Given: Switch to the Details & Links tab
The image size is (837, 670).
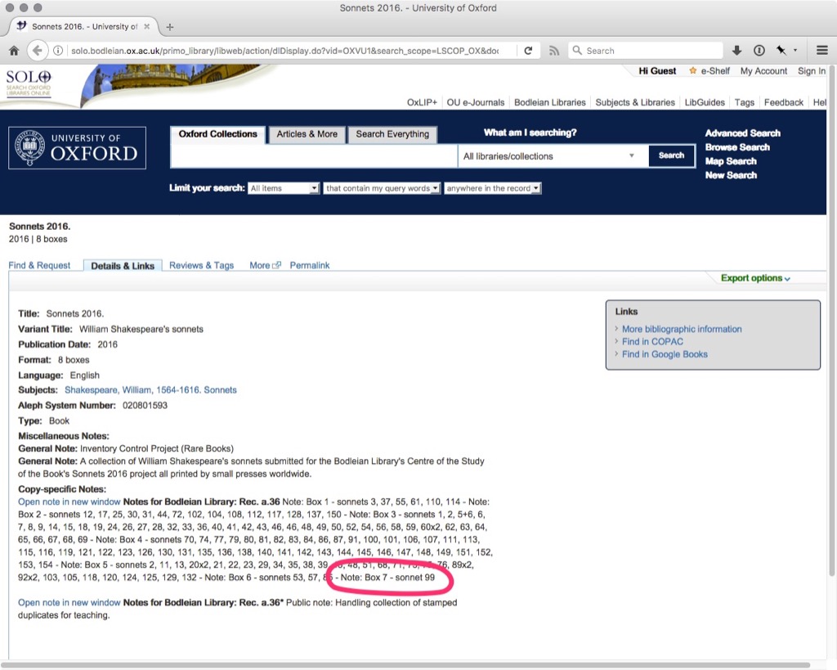Looking at the screenshot, I should pos(123,266).
